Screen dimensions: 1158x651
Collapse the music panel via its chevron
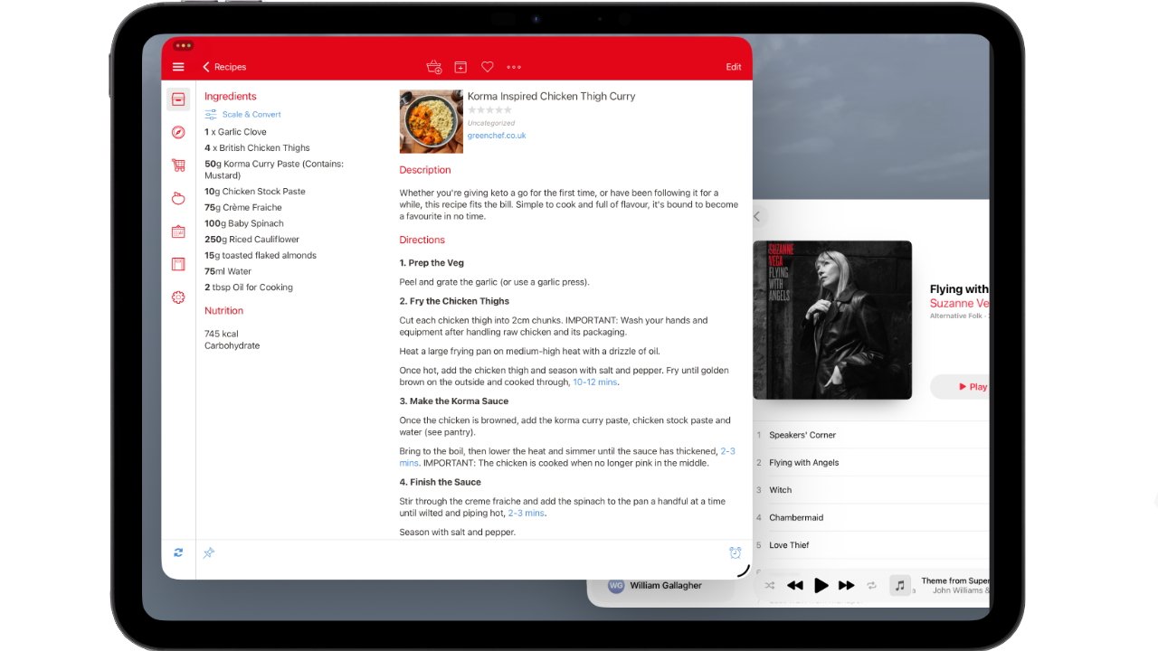(756, 216)
